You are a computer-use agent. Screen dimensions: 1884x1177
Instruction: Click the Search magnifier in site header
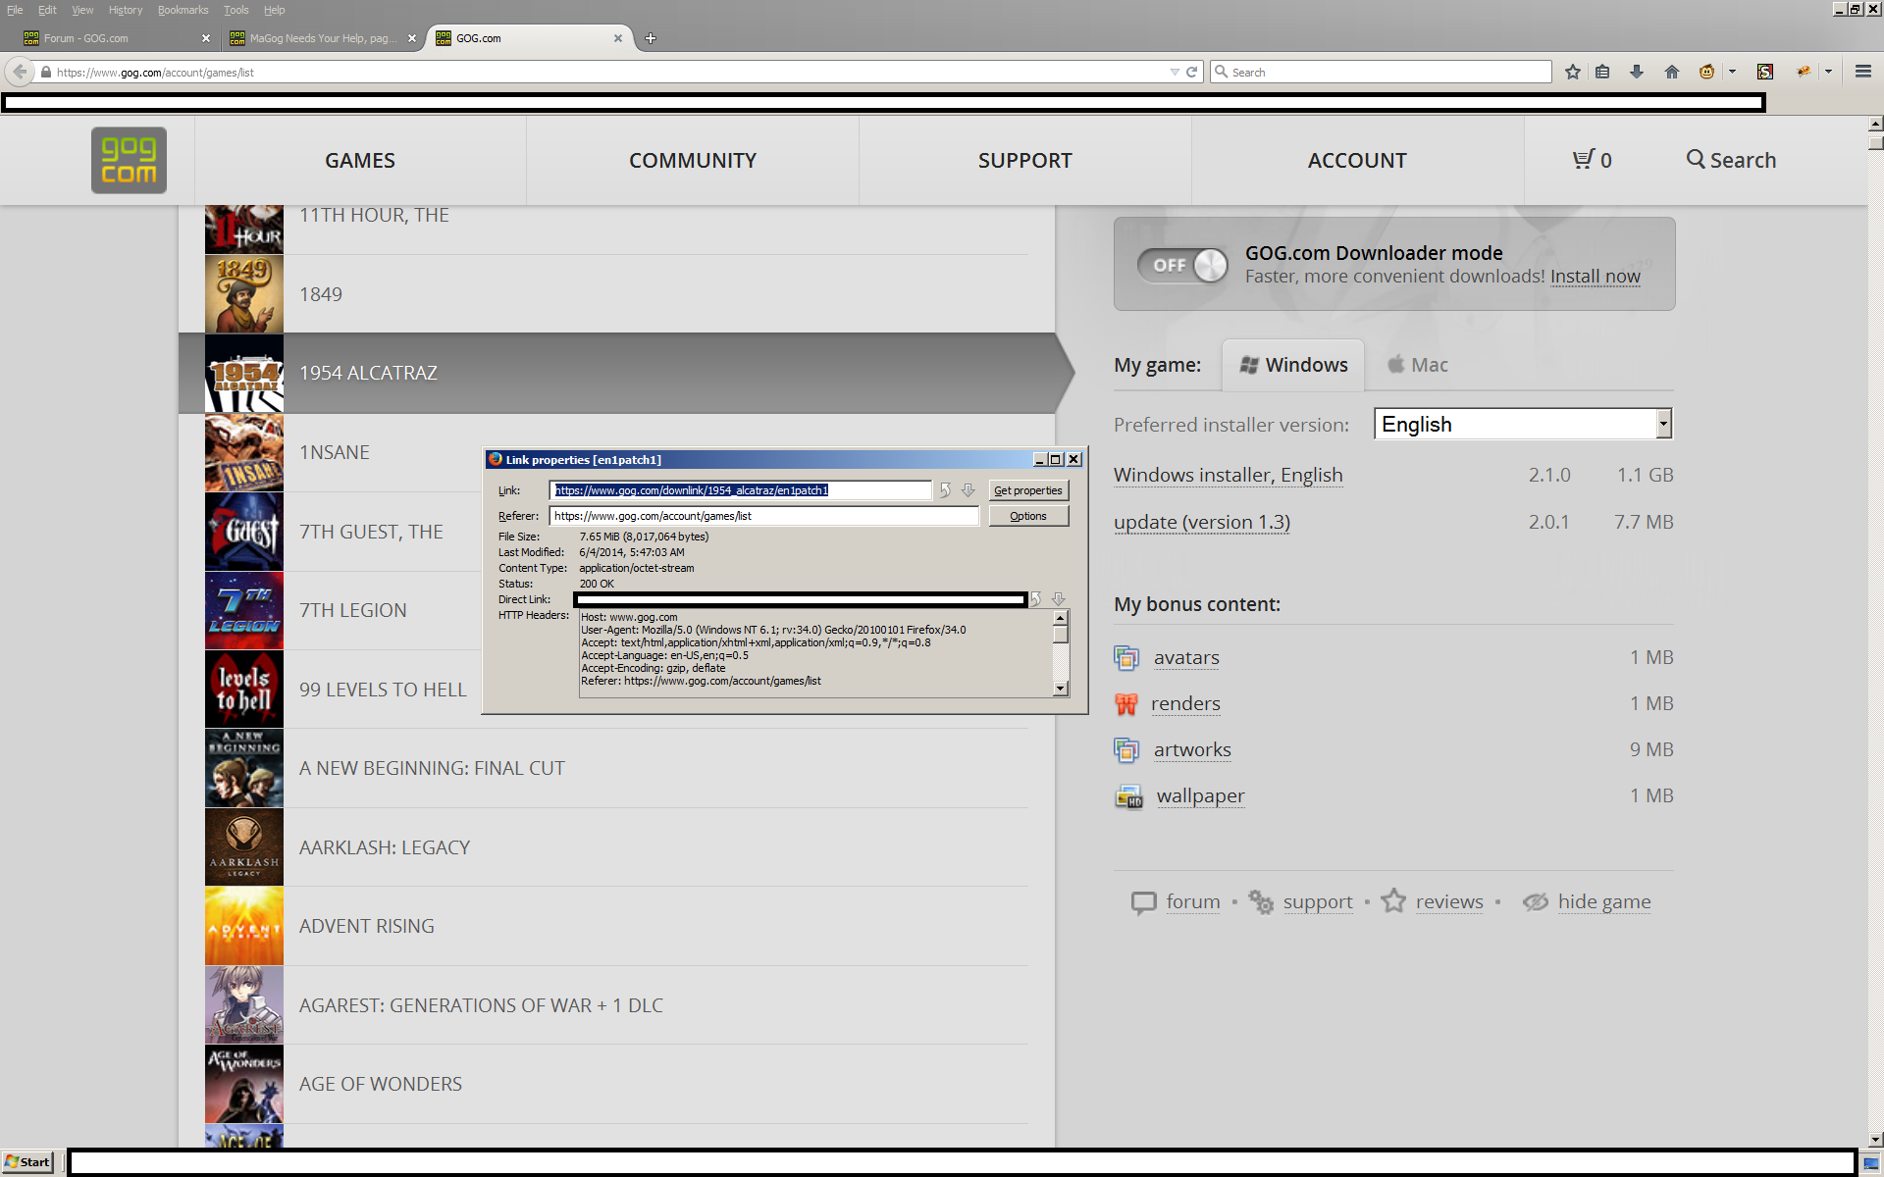pyautogui.click(x=1696, y=159)
